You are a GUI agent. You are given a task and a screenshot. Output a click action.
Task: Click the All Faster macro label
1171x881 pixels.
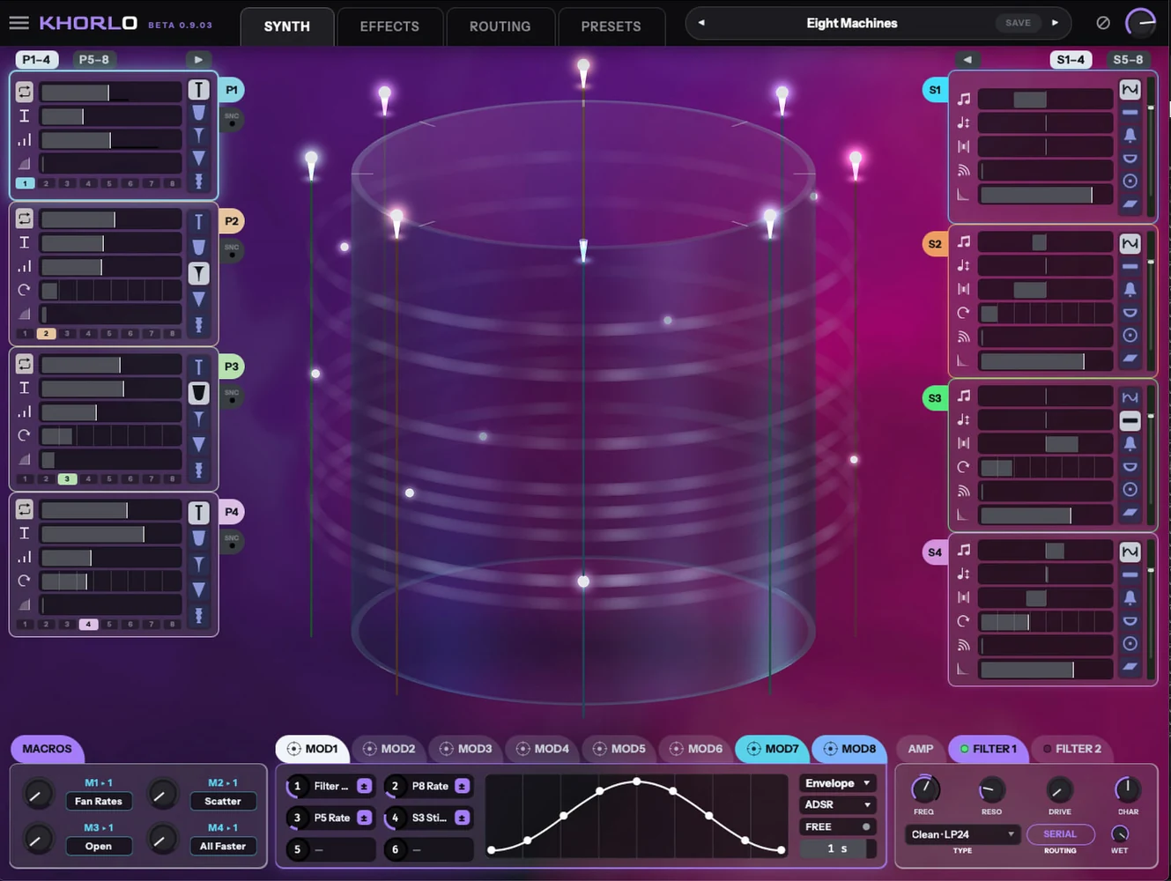point(222,847)
